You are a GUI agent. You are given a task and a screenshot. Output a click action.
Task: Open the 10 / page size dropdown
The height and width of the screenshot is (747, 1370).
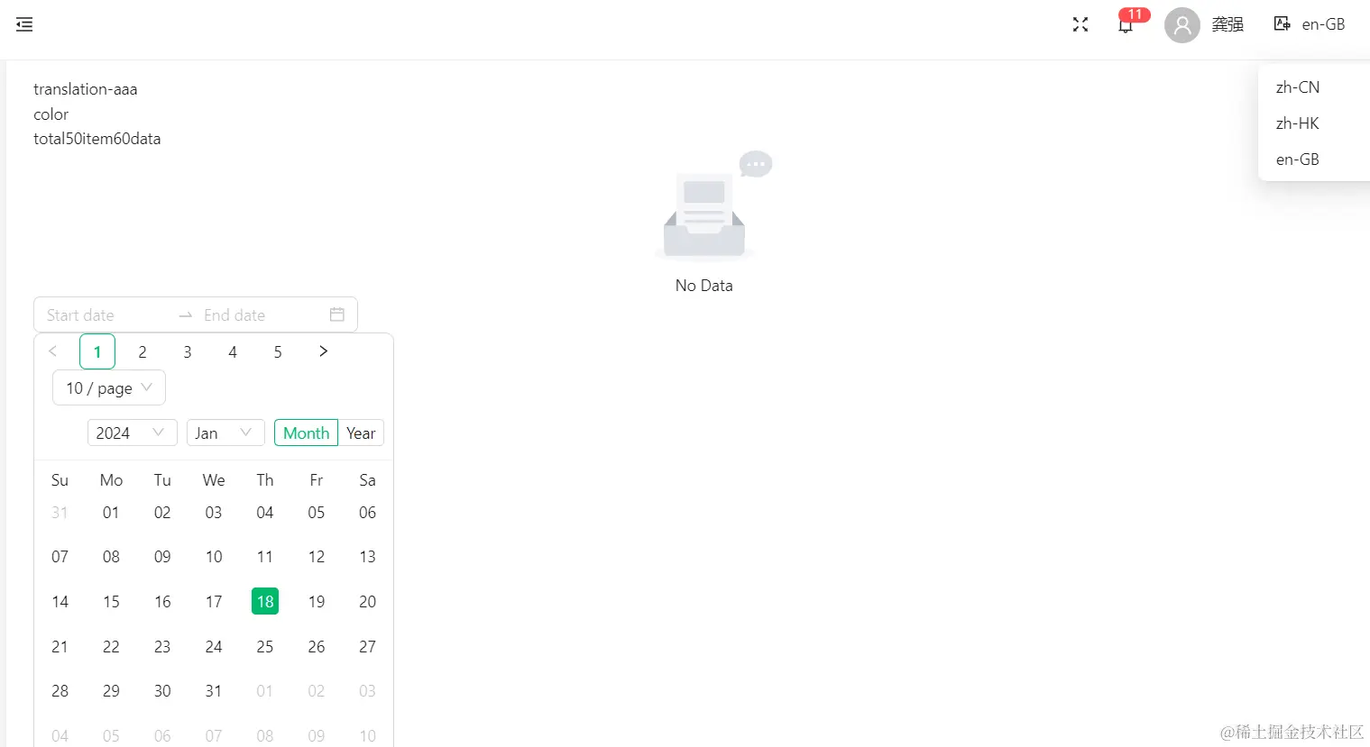pyautogui.click(x=109, y=387)
